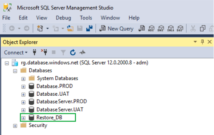The width and height of the screenshot is (214, 135).
Task: Expand the Database.UAT node
Action: pos(23,94)
